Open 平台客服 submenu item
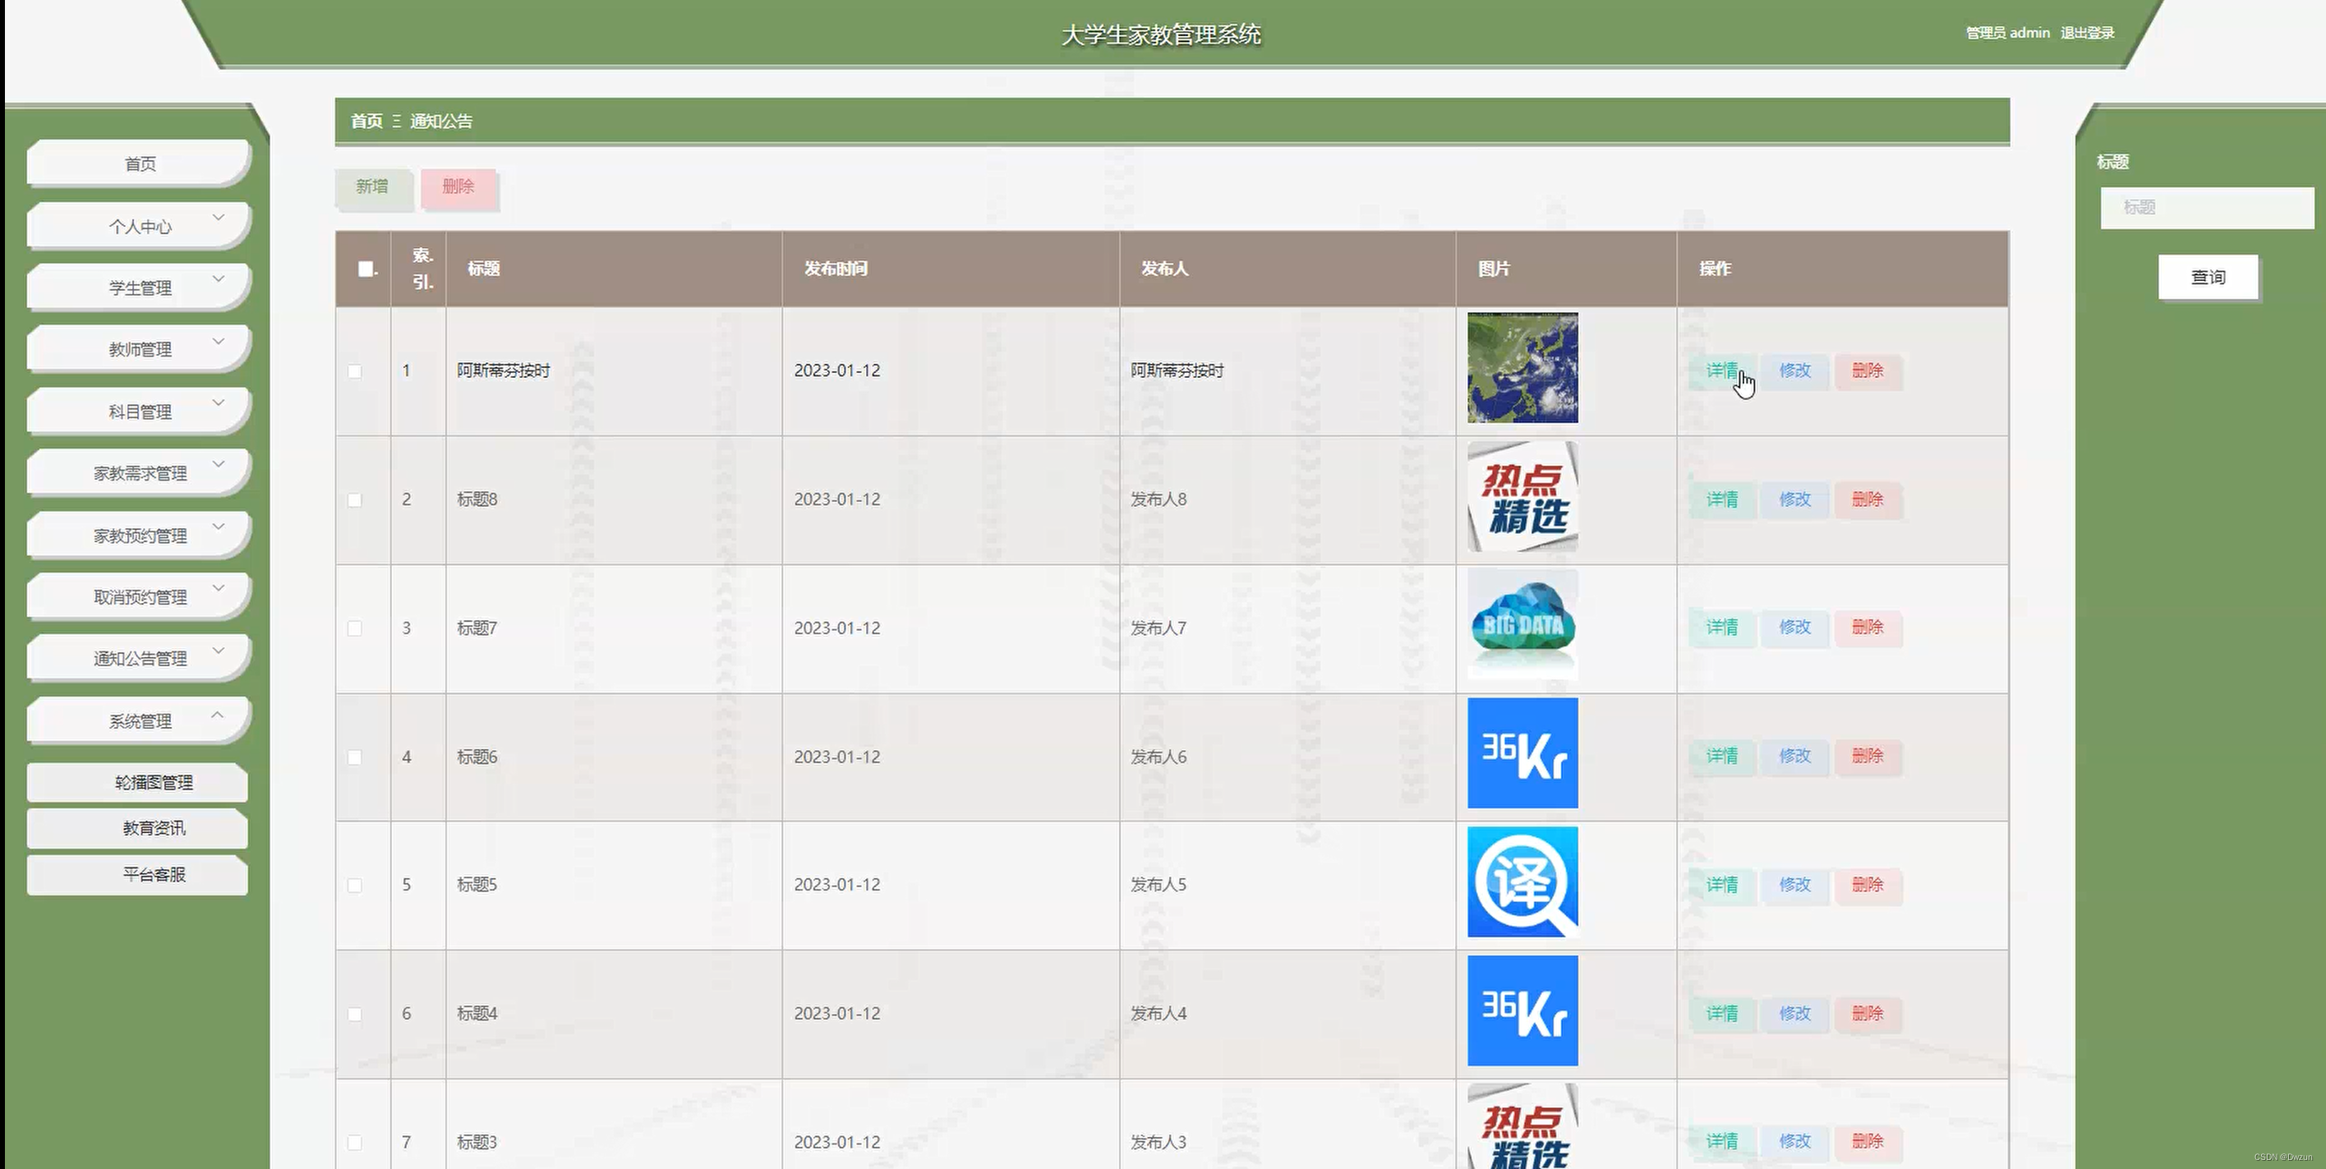 137,875
